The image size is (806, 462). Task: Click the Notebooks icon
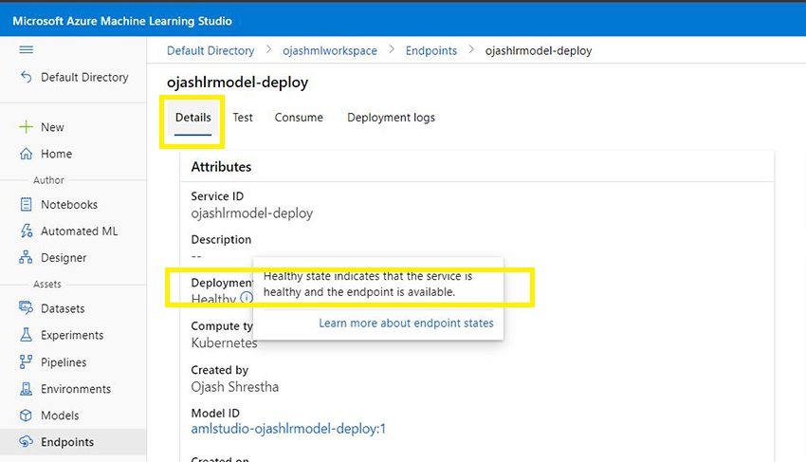(27, 205)
